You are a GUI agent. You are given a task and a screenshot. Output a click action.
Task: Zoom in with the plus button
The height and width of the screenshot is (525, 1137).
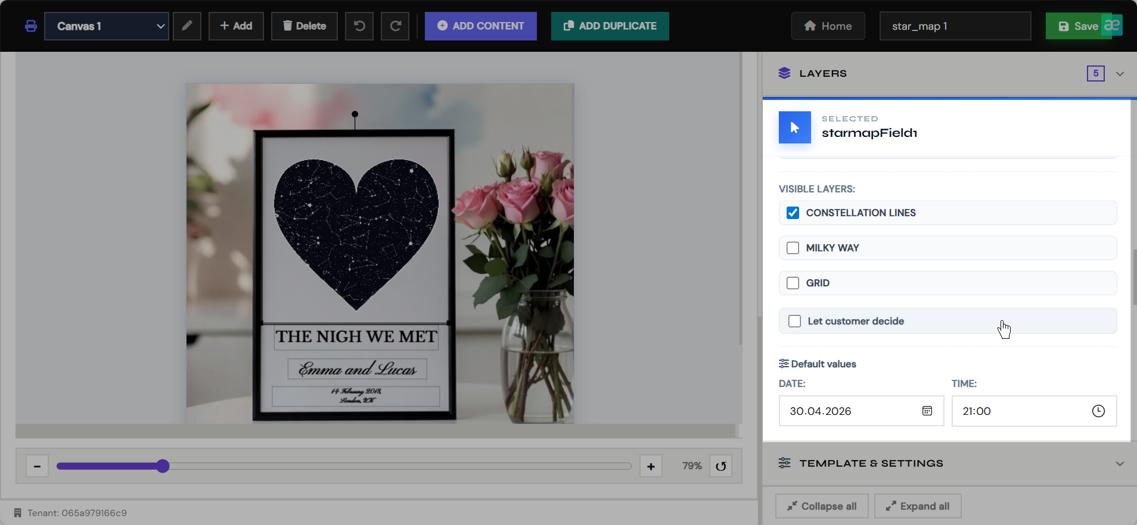pos(651,466)
